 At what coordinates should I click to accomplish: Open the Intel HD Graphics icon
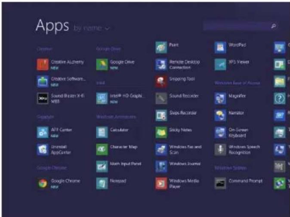102,99
